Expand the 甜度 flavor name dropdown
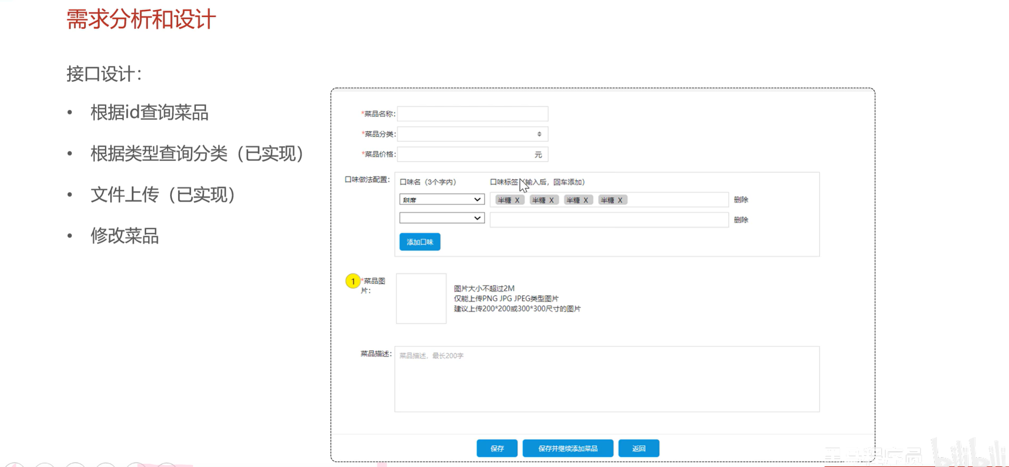Image resolution: width=1009 pixels, height=467 pixels. coord(441,199)
